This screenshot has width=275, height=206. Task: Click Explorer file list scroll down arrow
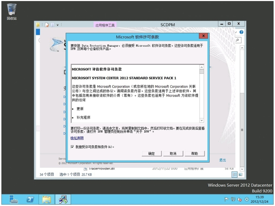click(x=242, y=169)
